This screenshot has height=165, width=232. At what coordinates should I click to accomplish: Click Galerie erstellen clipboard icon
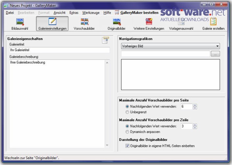click(x=213, y=21)
